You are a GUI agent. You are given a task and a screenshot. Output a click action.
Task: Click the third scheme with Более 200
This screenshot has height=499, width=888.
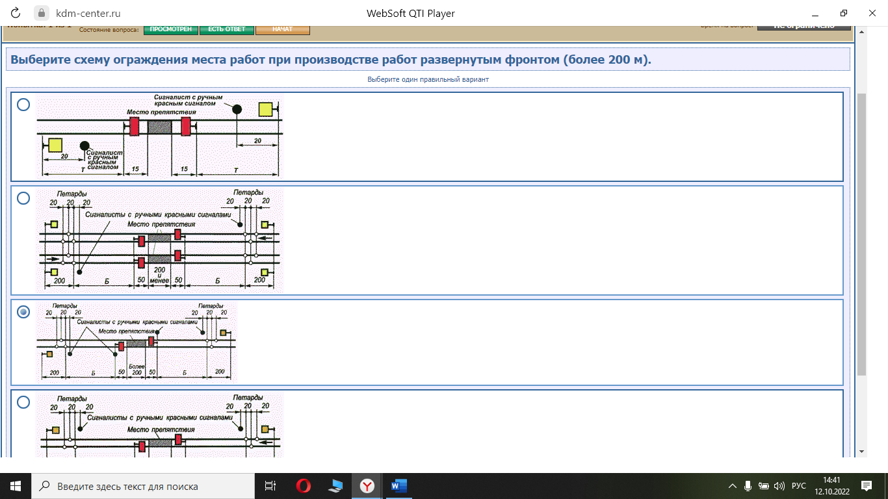click(x=137, y=342)
